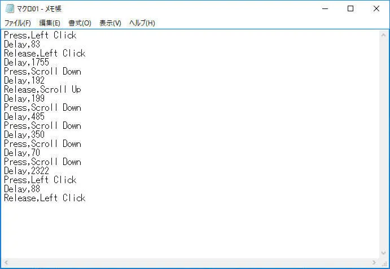Image resolution: width=390 pixels, height=269 pixels.
Task: Open the ファイル(F) menu
Action: pyautogui.click(x=17, y=23)
